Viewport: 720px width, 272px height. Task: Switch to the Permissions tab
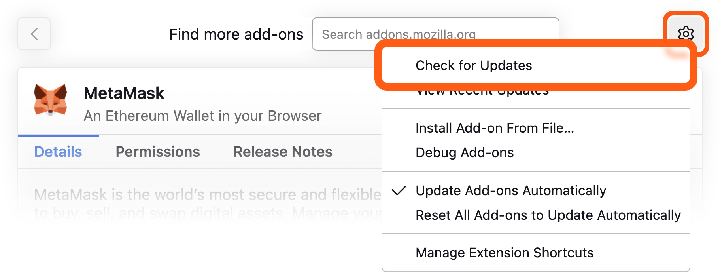pyautogui.click(x=158, y=152)
